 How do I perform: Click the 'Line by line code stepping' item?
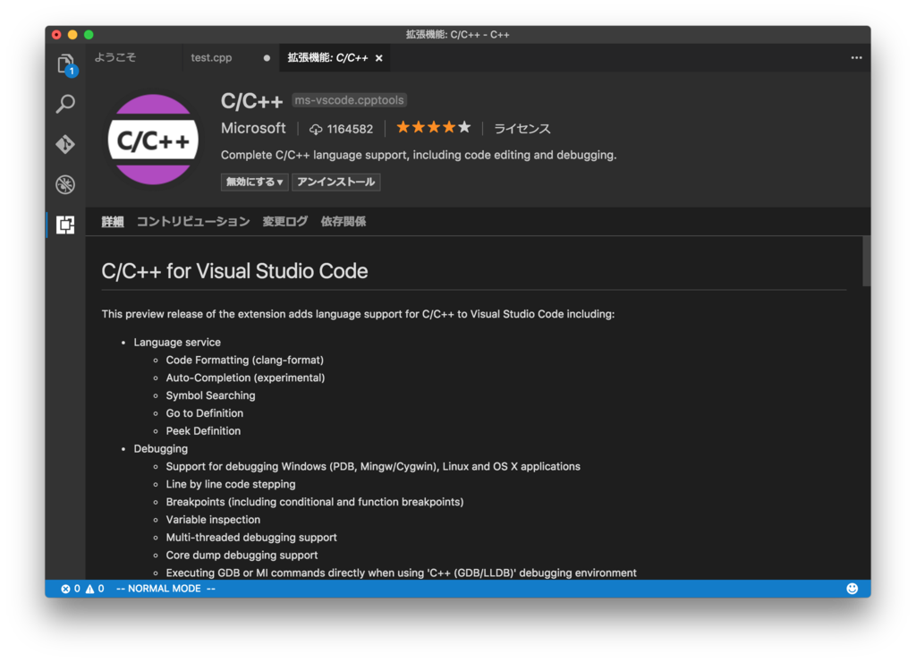pos(231,484)
